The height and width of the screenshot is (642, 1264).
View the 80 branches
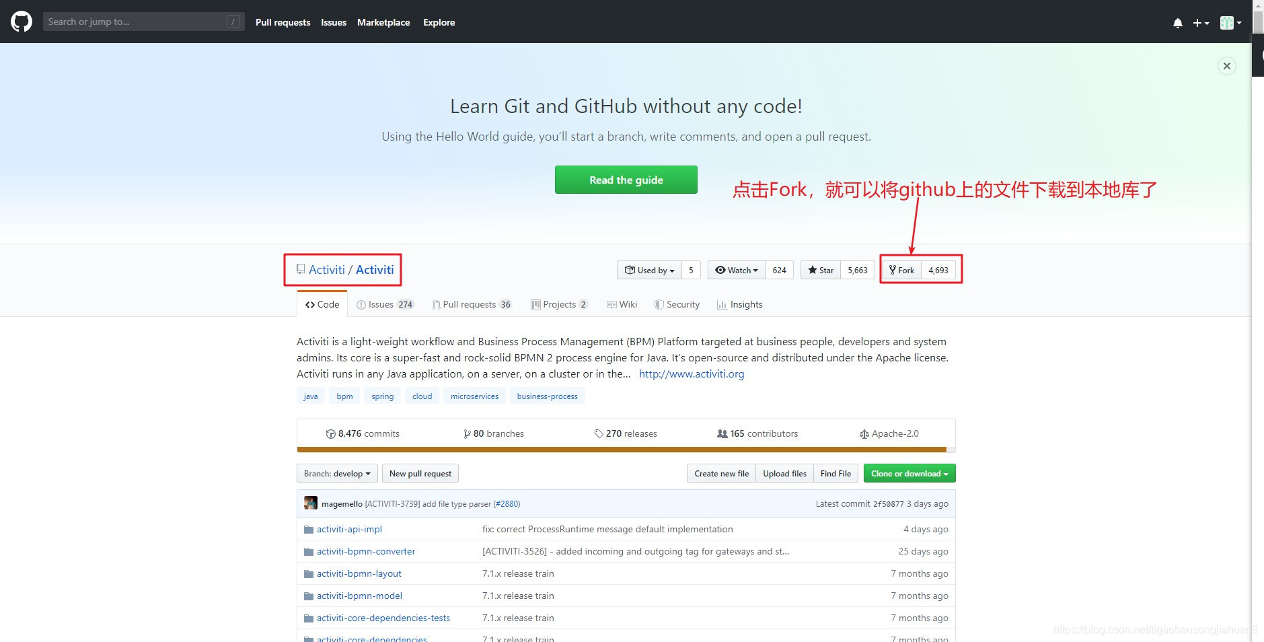tap(494, 433)
